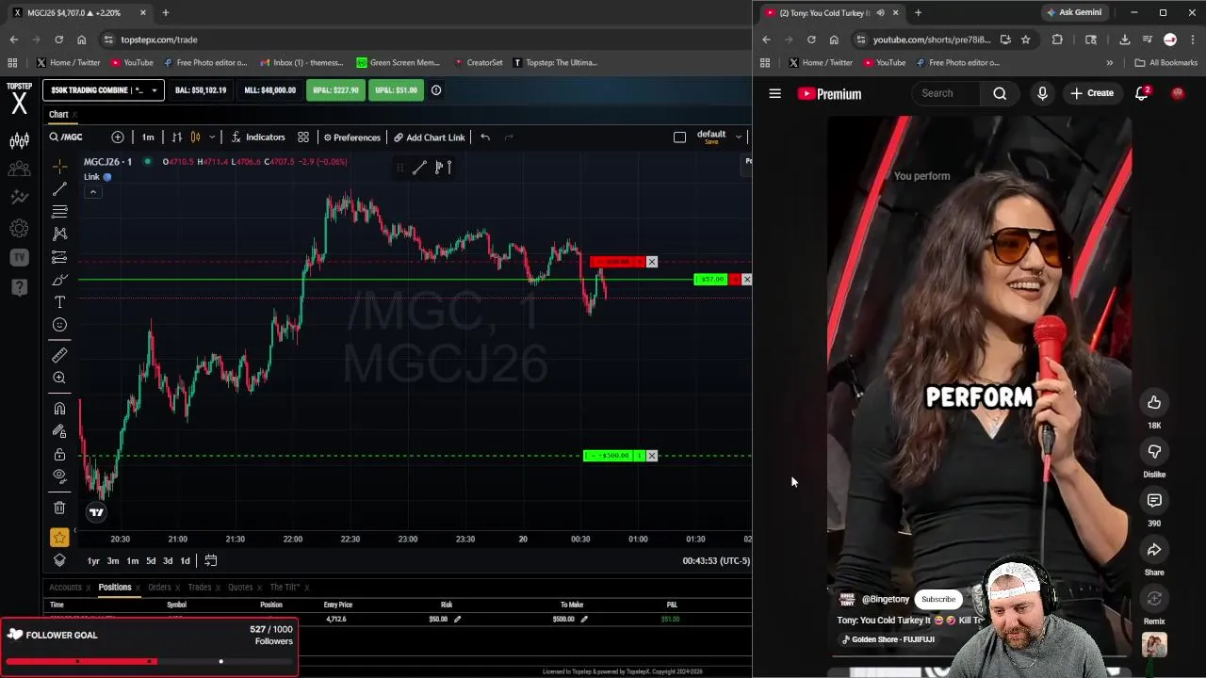Click Add Chart Link
The height and width of the screenshot is (678, 1206).
(x=430, y=137)
